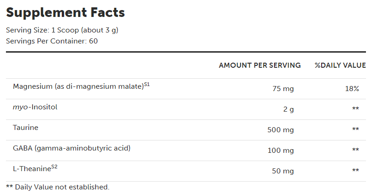Click the 2 g amount value
Image resolution: width=371 pixels, height=194 pixels.
288,109
